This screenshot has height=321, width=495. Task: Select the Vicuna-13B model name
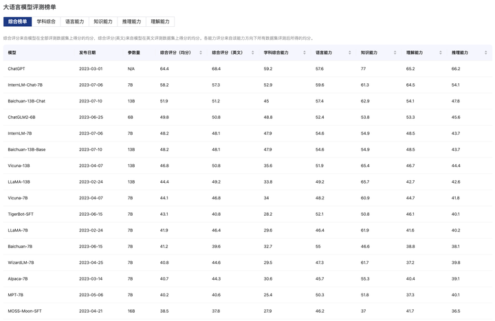[x=19, y=166]
